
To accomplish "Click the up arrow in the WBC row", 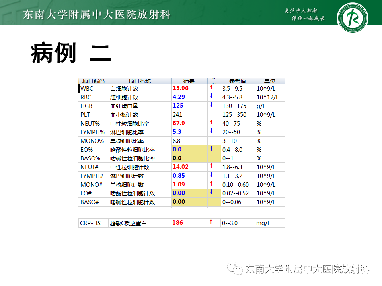I will 211,87.
